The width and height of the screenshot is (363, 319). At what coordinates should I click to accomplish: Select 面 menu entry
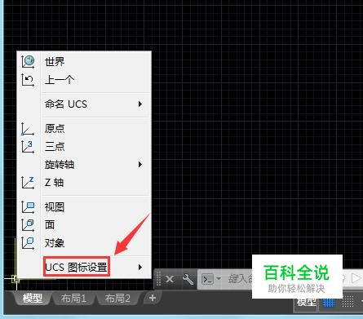(84, 225)
